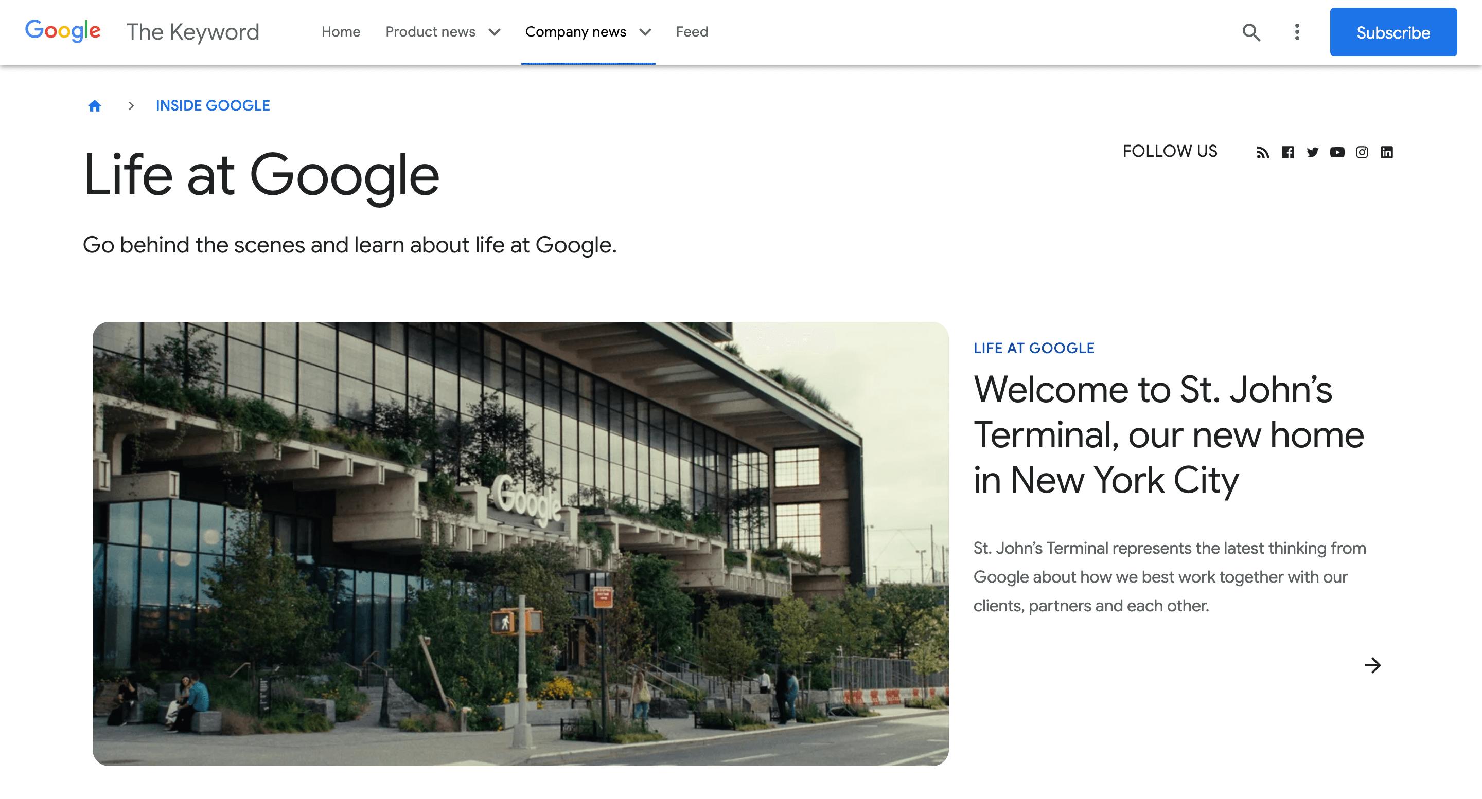Open the Feed nav item
The image size is (1482, 799).
tap(692, 32)
